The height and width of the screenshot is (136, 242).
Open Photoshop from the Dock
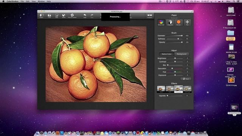(x=62, y=133)
